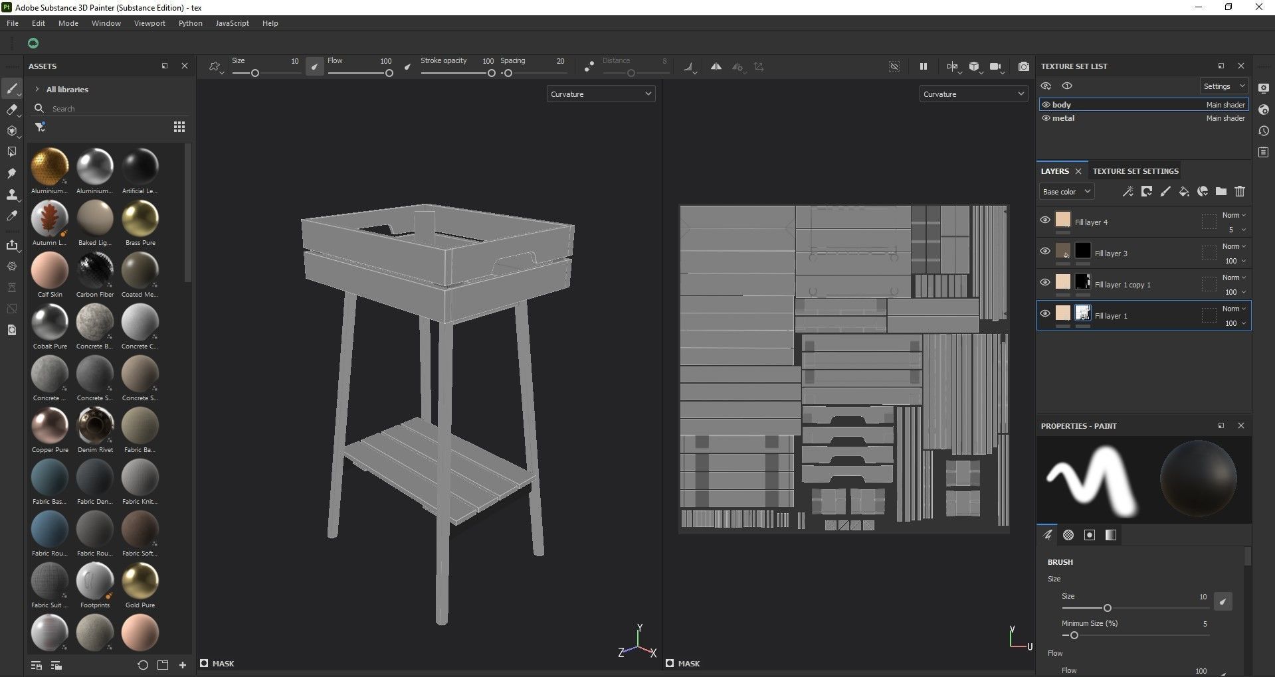Select the Eraser tool in left toolbar

tap(11, 110)
